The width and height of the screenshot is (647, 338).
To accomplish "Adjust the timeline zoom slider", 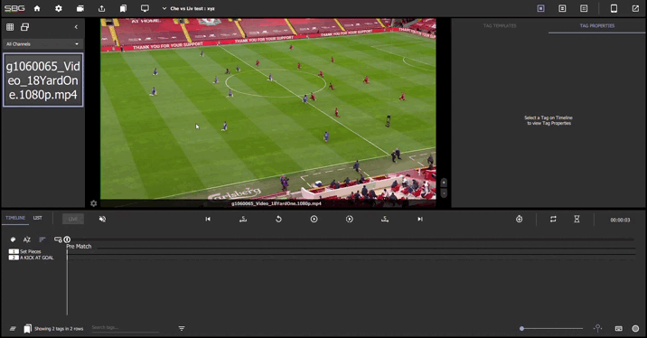I will (552, 328).
